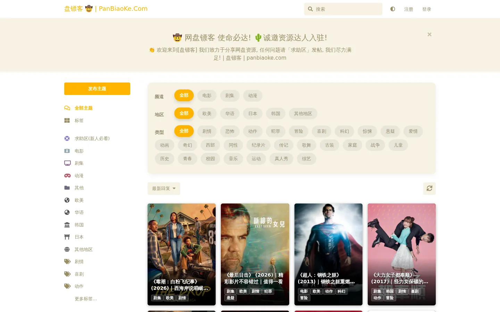This screenshot has width=500, height=312.
Task: Click the refresh icon button
Action: click(x=430, y=188)
